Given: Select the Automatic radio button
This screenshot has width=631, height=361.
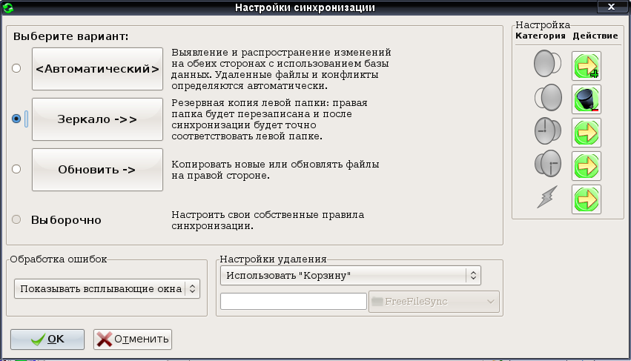Looking at the screenshot, I should 16,68.
